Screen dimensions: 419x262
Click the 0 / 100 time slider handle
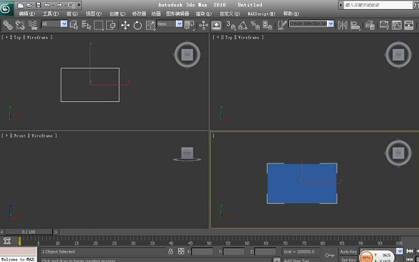29,232
